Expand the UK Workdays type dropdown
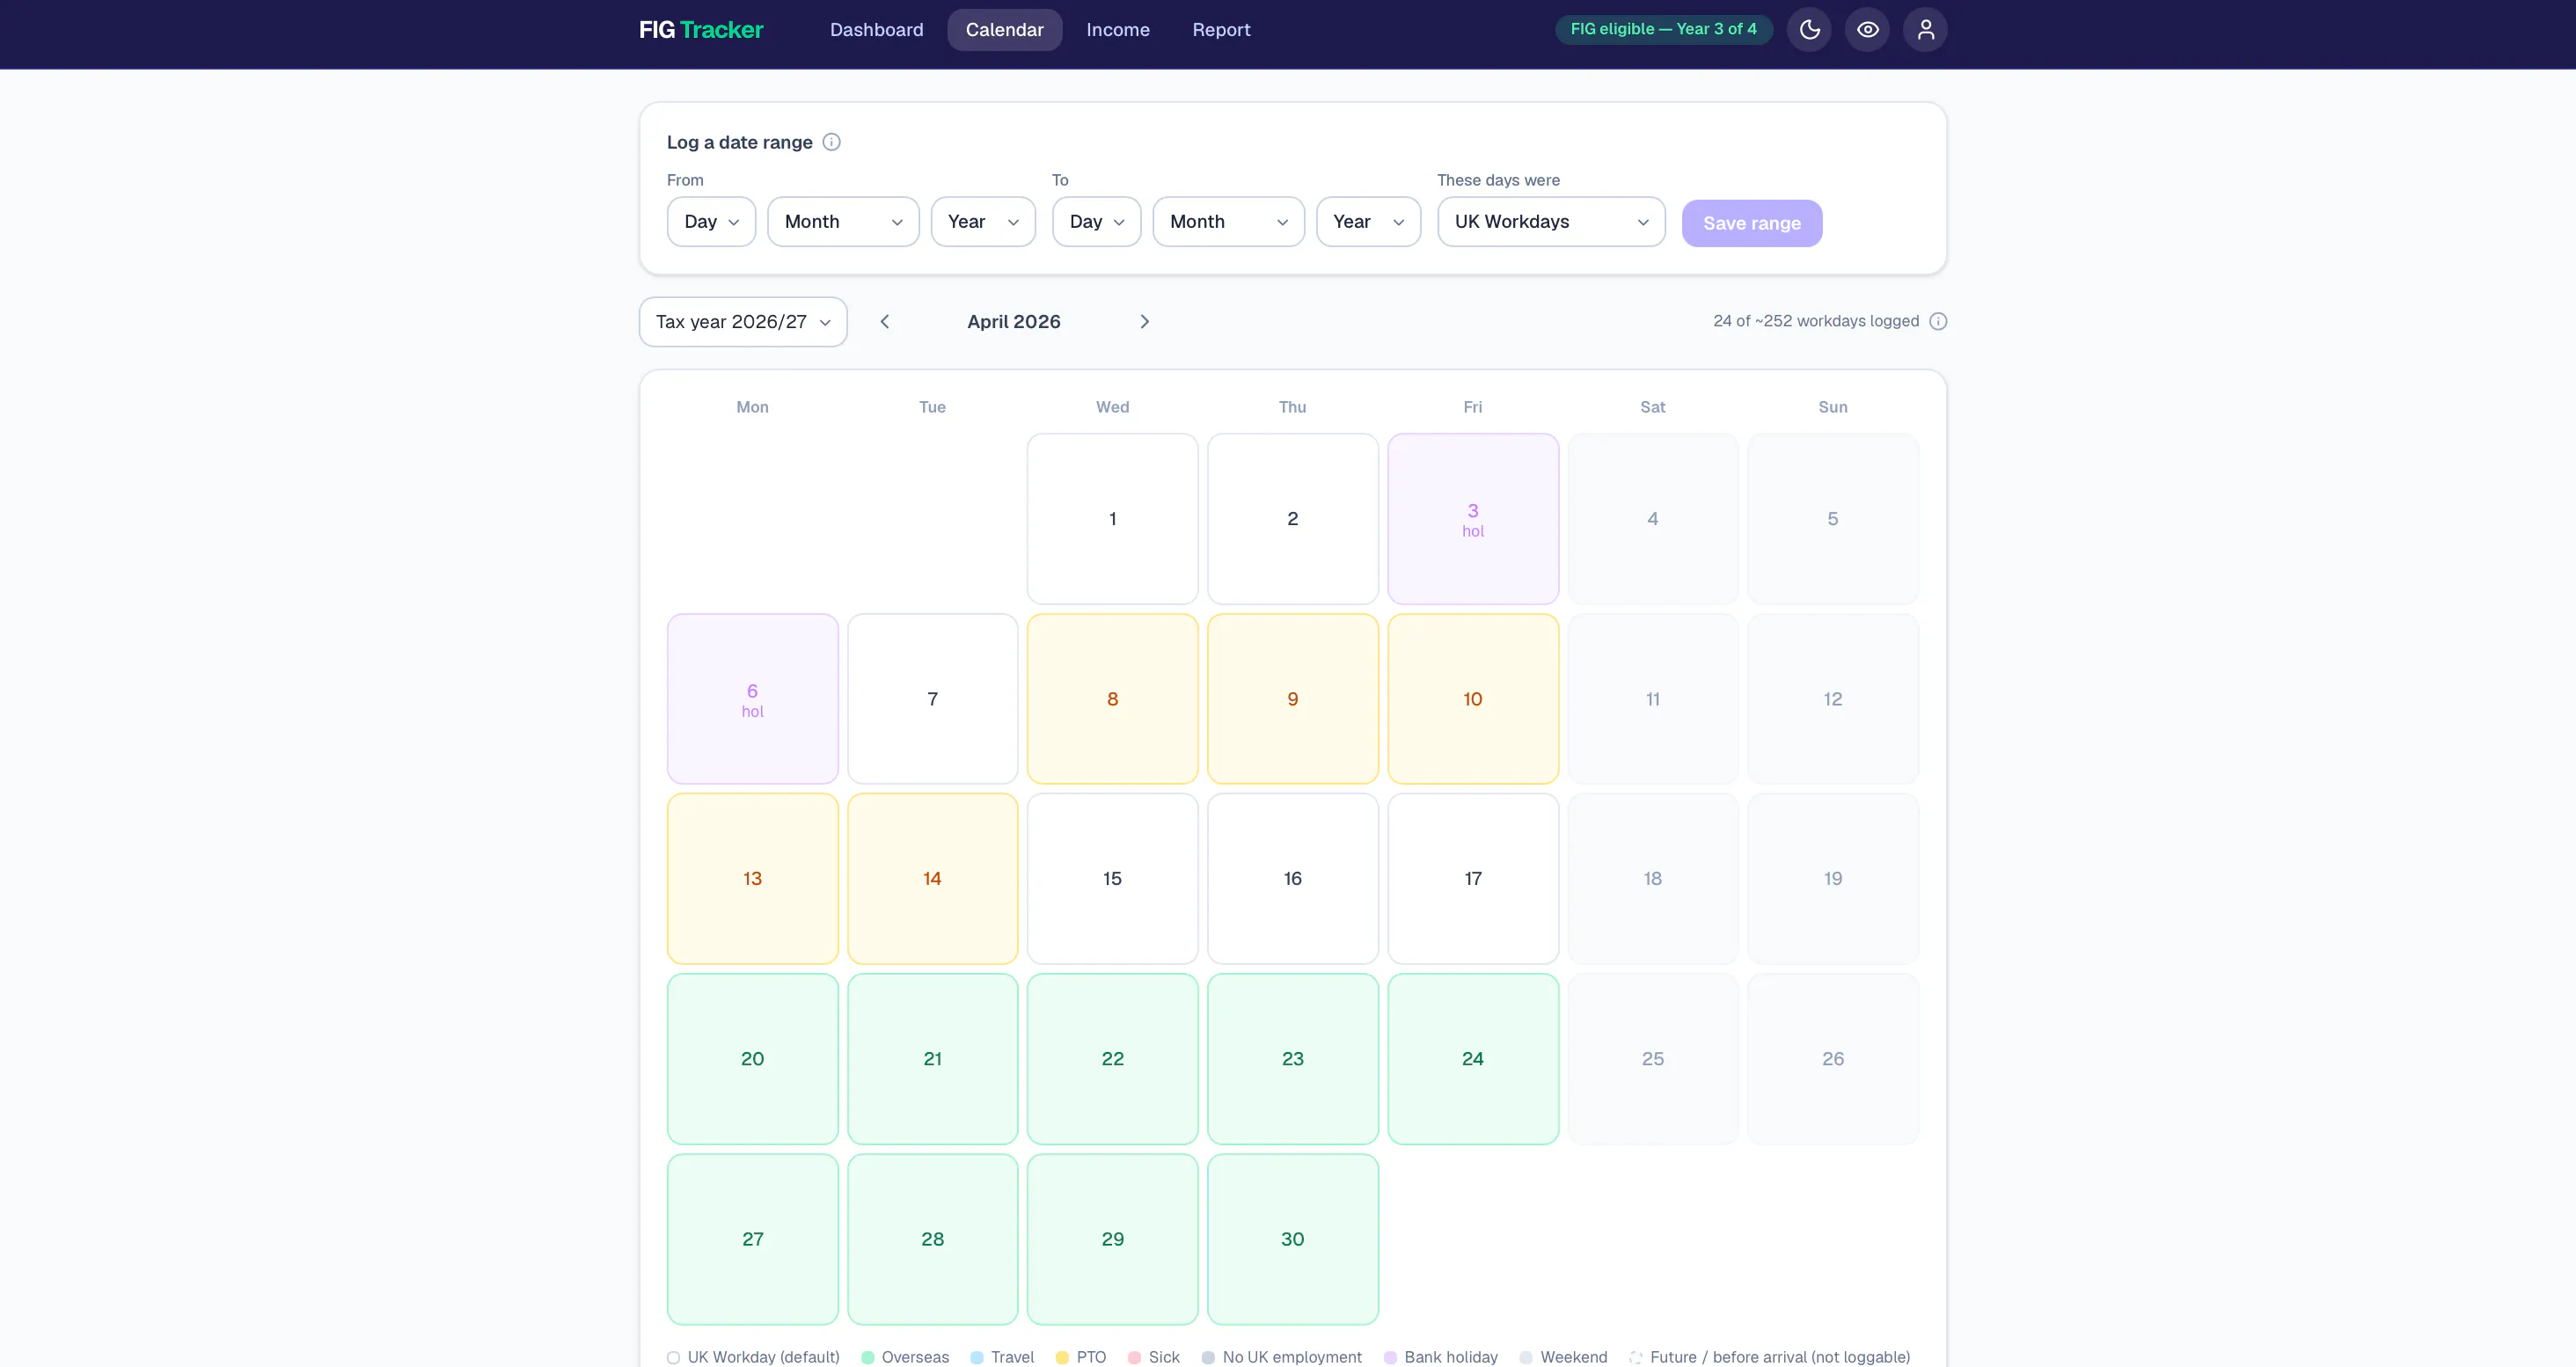Viewport: 2576px width, 1367px height. tap(1551, 222)
